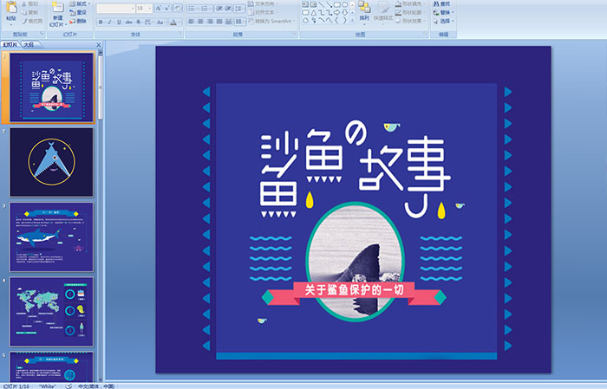Click the Cut (剪切) scissors icon
607x389 pixels.
(x=24, y=4)
